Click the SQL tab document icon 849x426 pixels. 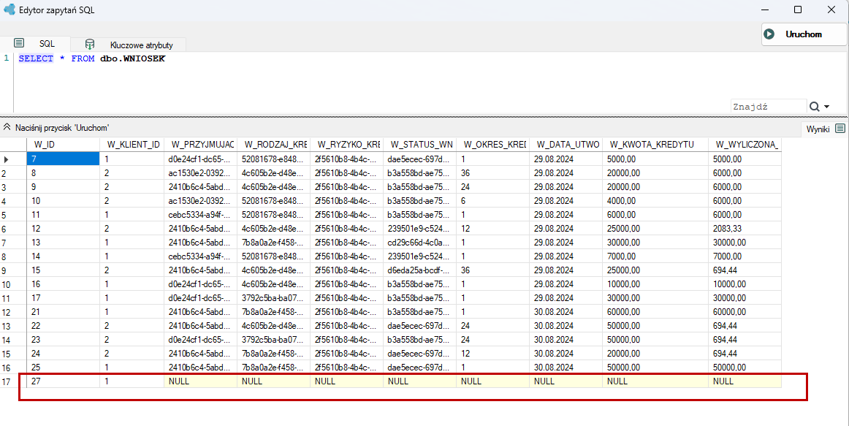point(19,43)
